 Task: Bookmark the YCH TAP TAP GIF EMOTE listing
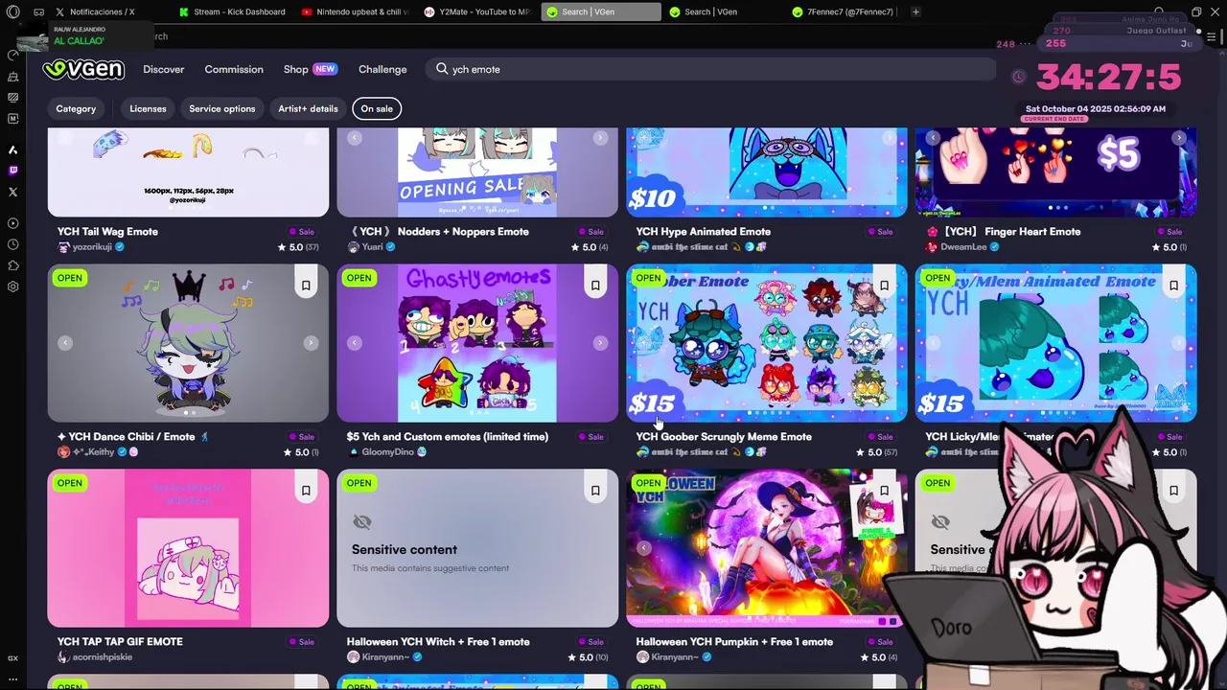click(x=306, y=491)
